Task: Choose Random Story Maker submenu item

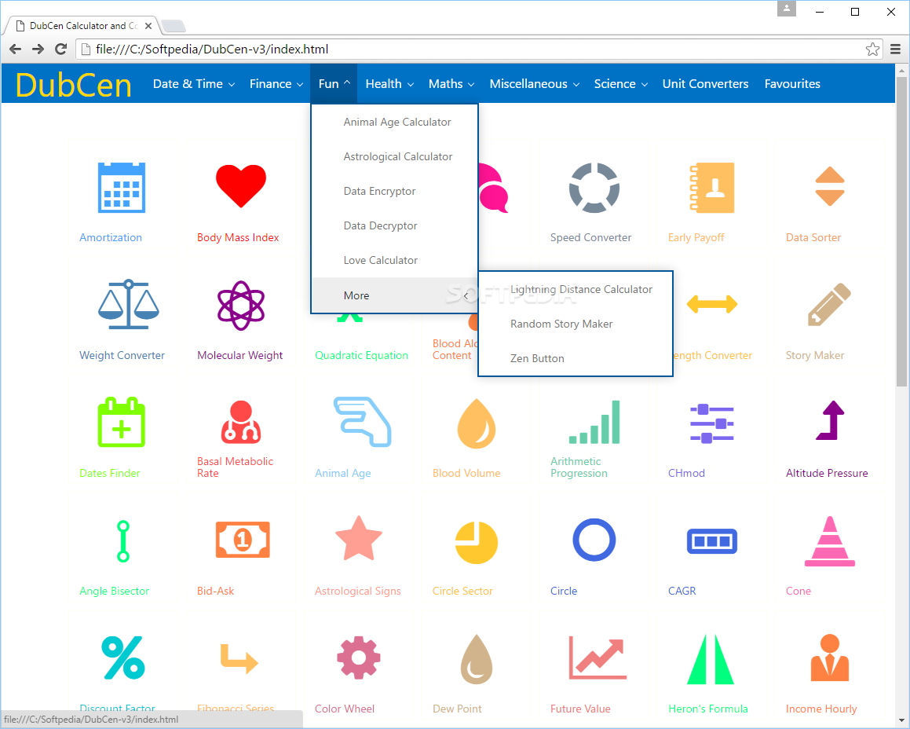Action: [x=576, y=324]
